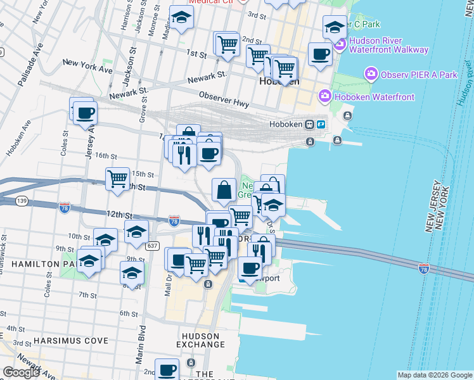Open the coffee cup marker near Hudson River Waterfront Walkway
The image size is (474, 380).
[x=320, y=55]
